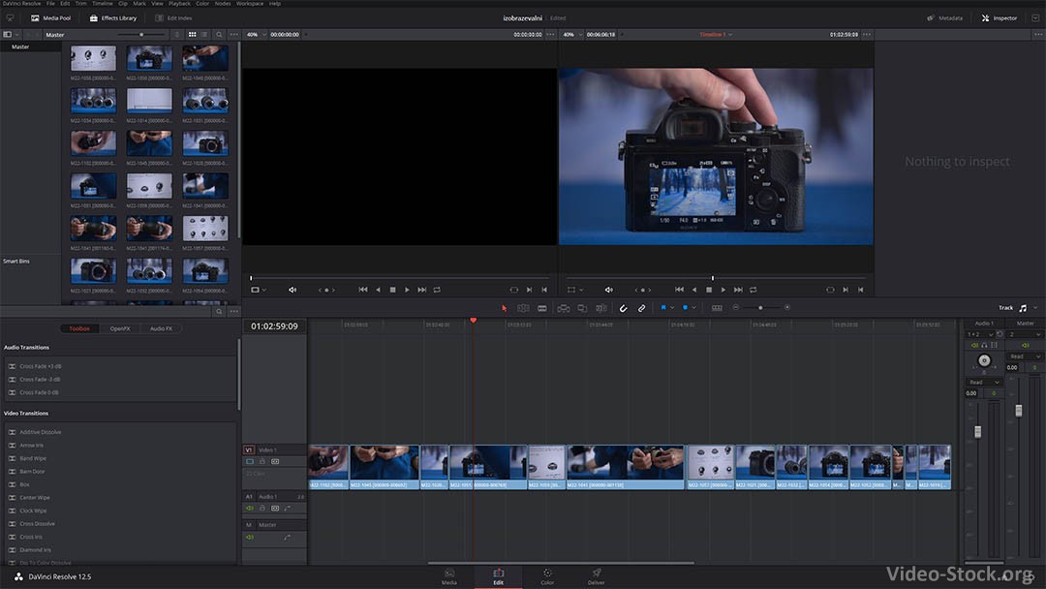Click the blue marker icon
The image size is (1046, 589).
[685, 307]
